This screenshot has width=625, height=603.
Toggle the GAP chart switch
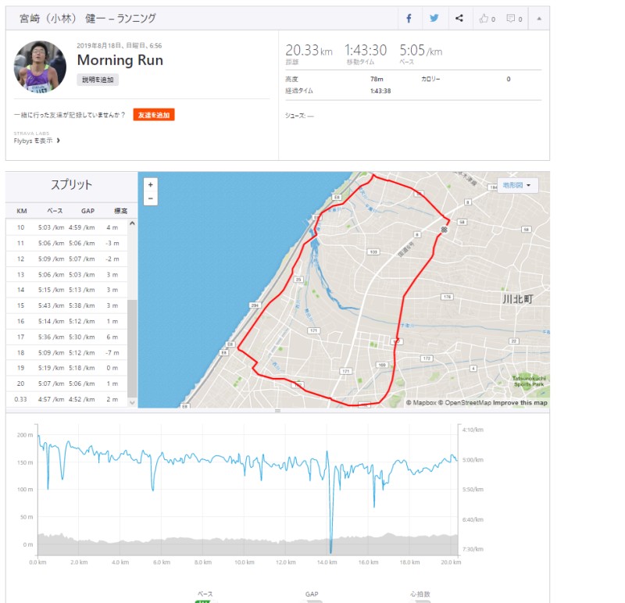coord(312,600)
